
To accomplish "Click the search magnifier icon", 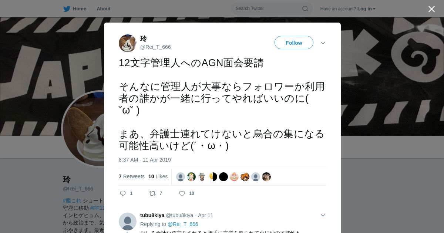I will click(305, 9).
